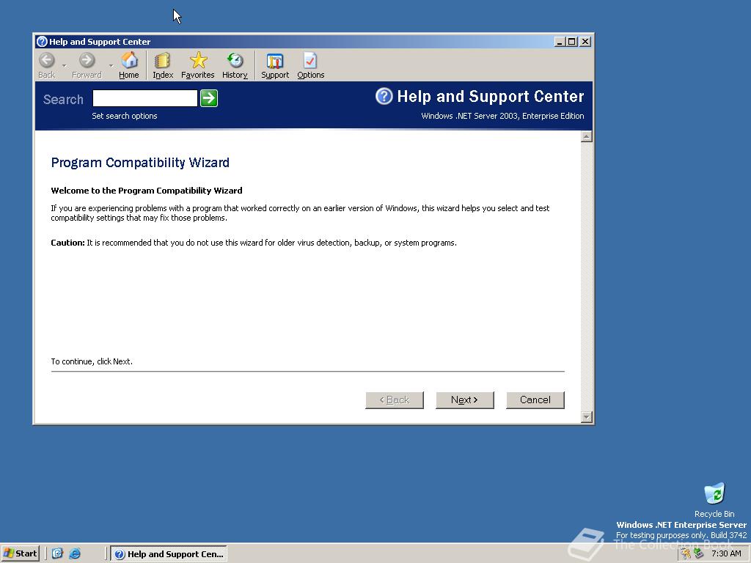This screenshot has width=751, height=563.
Task: Open the Options checklist icon
Action: point(310,61)
